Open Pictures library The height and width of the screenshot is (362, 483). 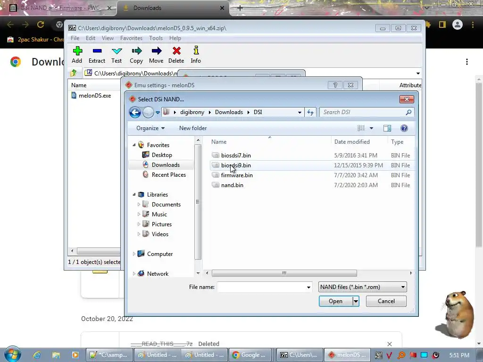point(161,224)
